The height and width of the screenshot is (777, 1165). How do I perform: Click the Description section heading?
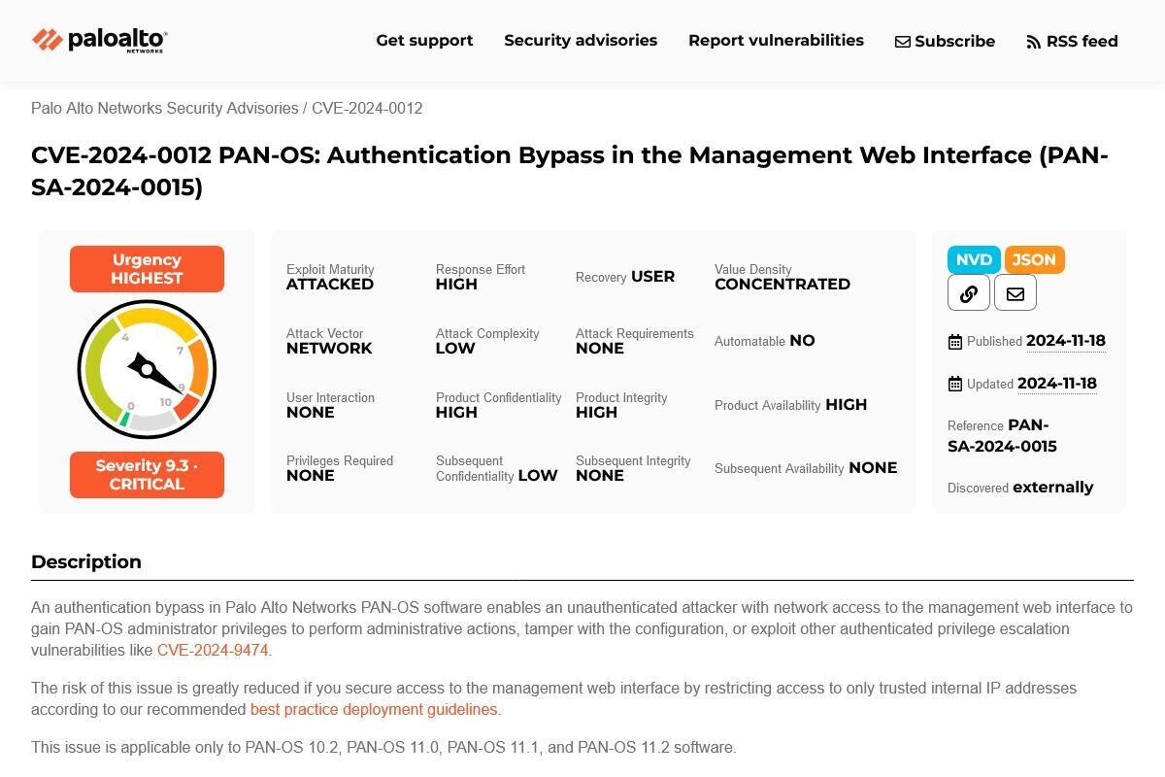(86, 562)
